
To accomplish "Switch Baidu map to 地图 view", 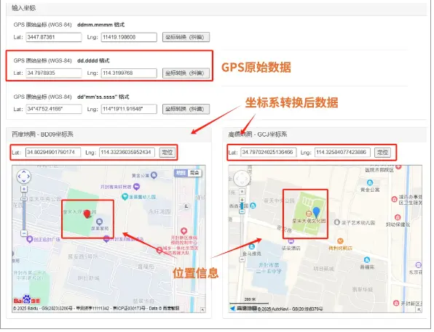I will point(181,173).
